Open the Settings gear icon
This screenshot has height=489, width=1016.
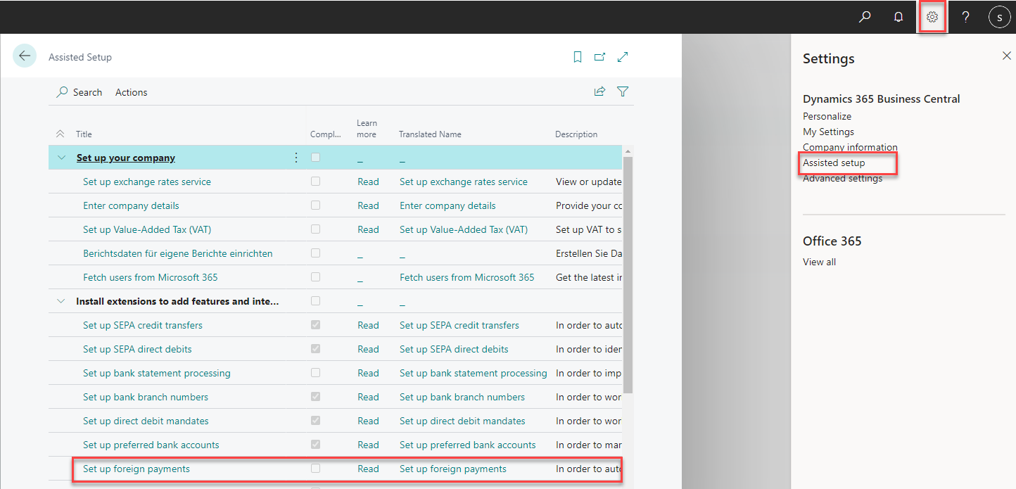932,16
